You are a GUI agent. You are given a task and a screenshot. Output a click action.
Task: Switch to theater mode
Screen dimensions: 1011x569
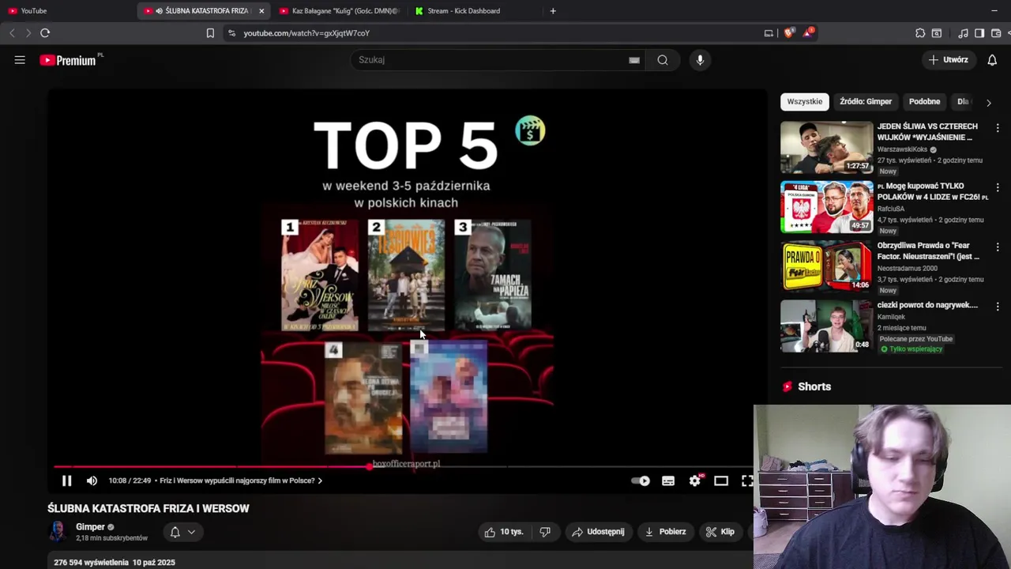point(721,480)
